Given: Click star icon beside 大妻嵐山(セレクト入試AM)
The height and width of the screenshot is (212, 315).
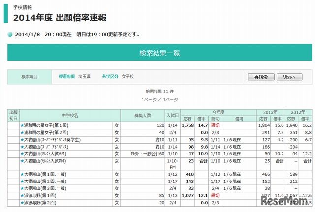Looking at the screenshot, I should point(22,154).
